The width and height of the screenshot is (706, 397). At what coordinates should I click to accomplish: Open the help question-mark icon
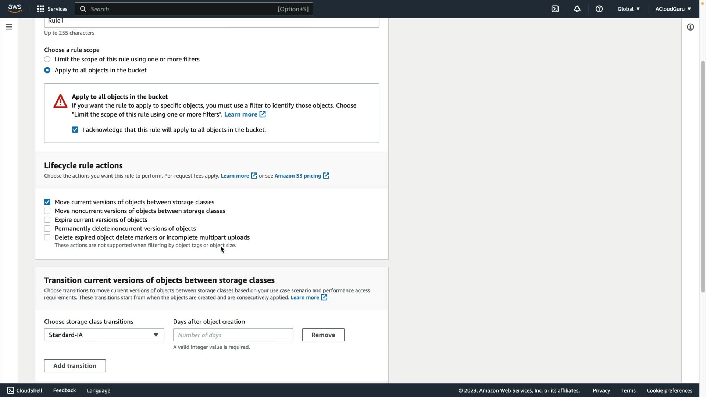[599, 9]
